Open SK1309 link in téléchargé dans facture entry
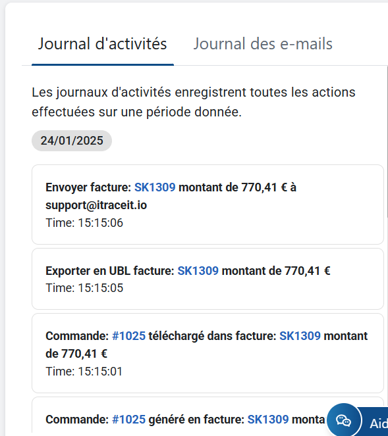This screenshot has height=436, width=388. pos(300,336)
